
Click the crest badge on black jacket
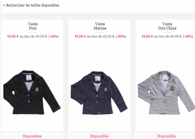[x=37, y=89]
